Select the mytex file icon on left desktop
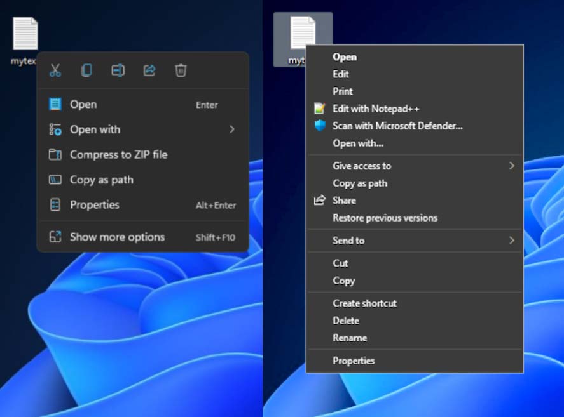 25,34
